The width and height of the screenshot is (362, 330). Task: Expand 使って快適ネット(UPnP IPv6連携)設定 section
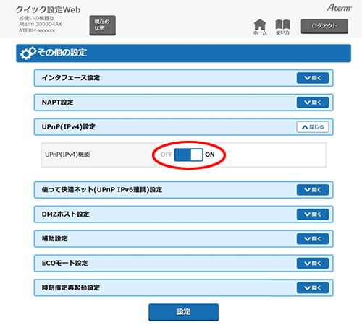click(x=313, y=190)
